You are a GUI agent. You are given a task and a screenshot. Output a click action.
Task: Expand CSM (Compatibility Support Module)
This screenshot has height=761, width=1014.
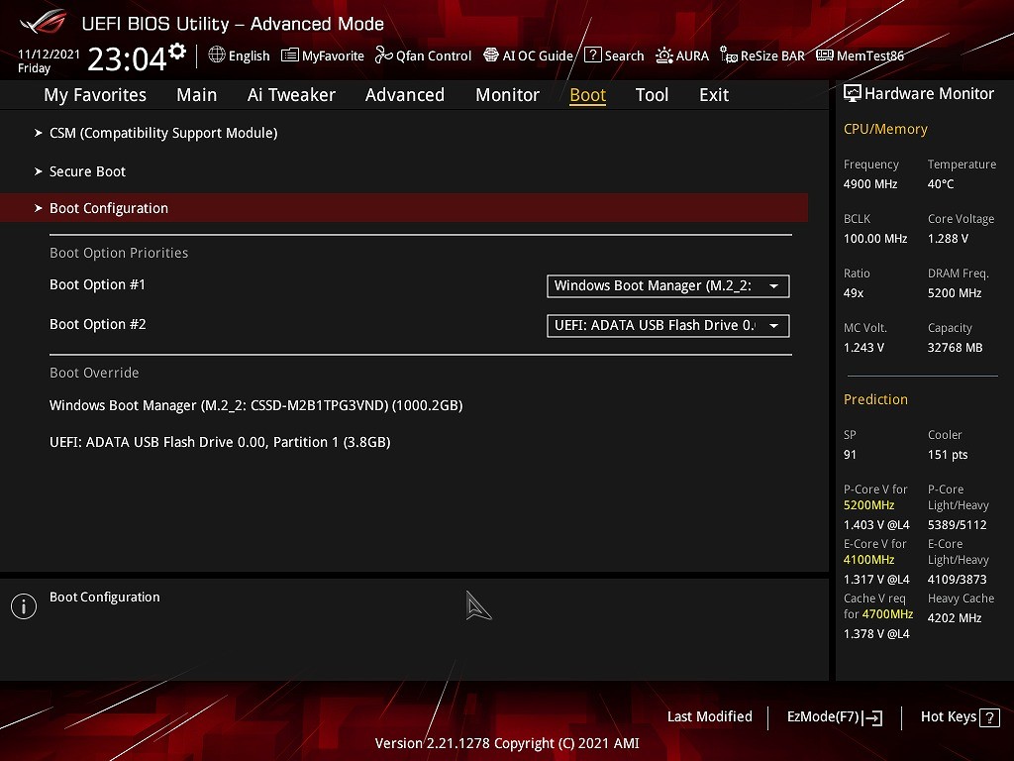click(163, 133)
